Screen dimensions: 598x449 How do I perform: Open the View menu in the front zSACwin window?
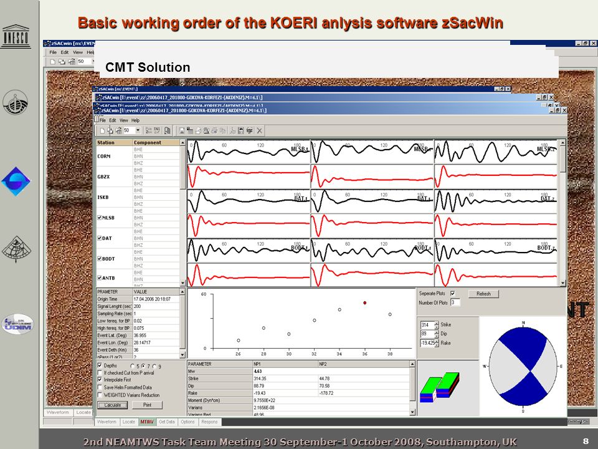(x=123, y=120)
